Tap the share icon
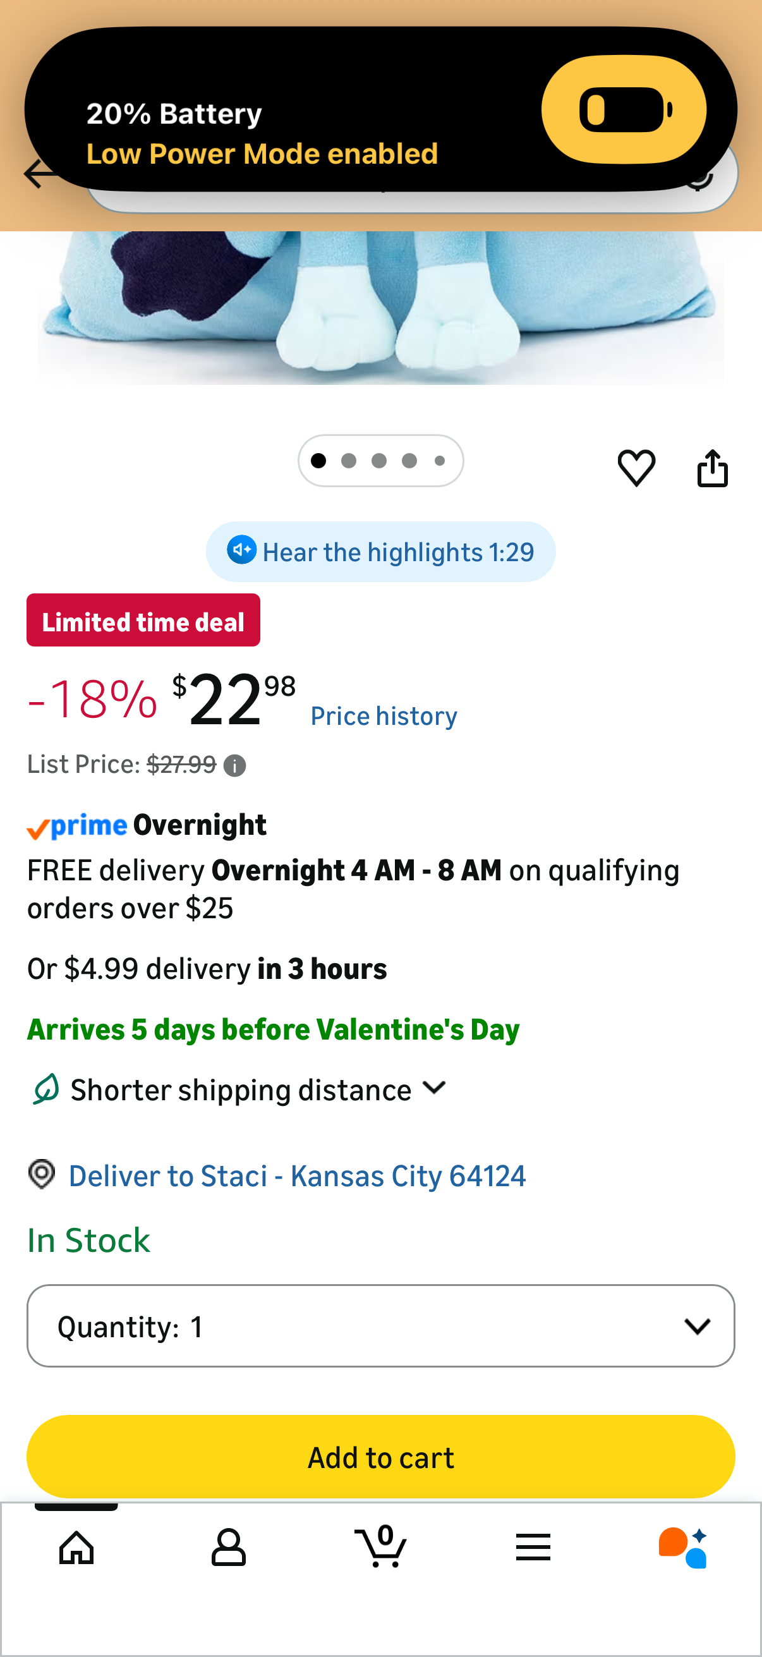 click(x=713, y=468)
